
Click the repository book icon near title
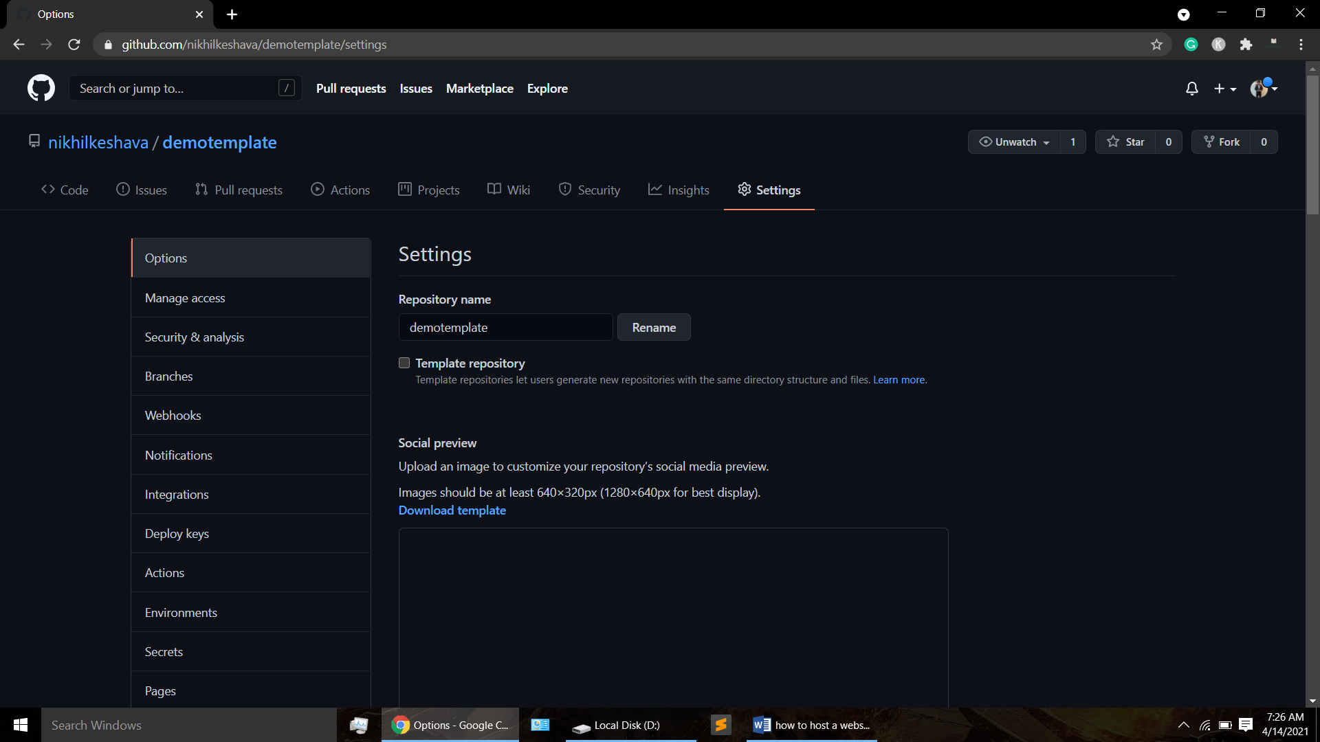click(x=34, y=141)
